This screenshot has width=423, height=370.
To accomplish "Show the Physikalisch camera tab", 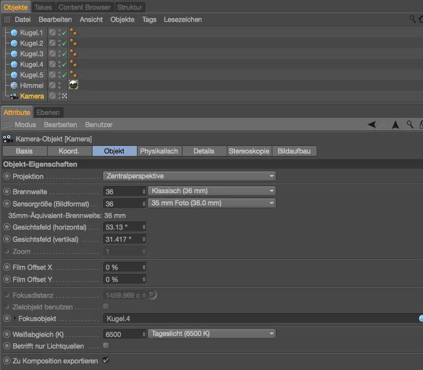I will [159, 151].
